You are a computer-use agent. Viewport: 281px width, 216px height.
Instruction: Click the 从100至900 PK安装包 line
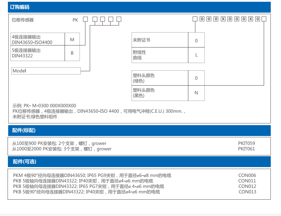pos(59,143)
